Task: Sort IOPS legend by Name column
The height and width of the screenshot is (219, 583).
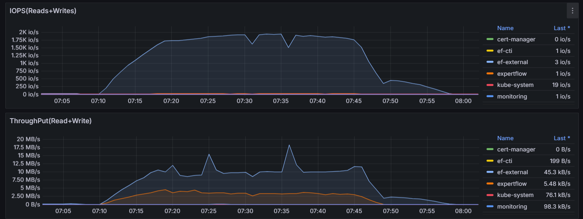Action: click(x=505, y=28)
